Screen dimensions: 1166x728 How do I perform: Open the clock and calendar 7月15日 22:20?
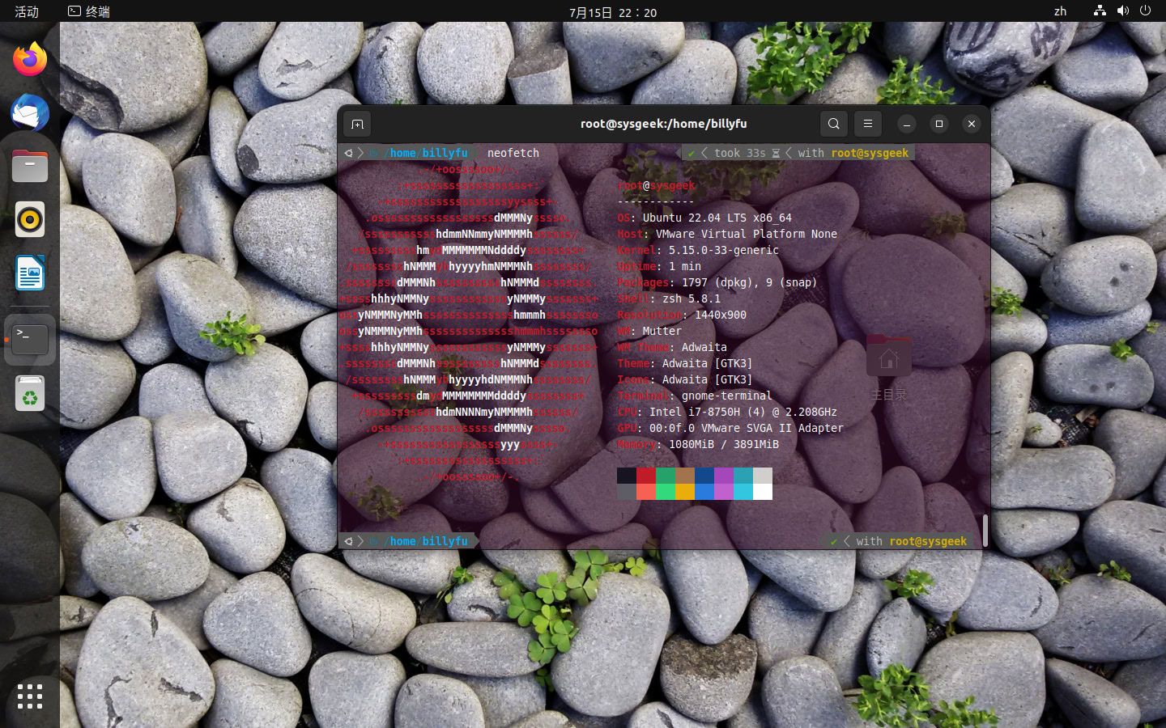pos(613,12)
